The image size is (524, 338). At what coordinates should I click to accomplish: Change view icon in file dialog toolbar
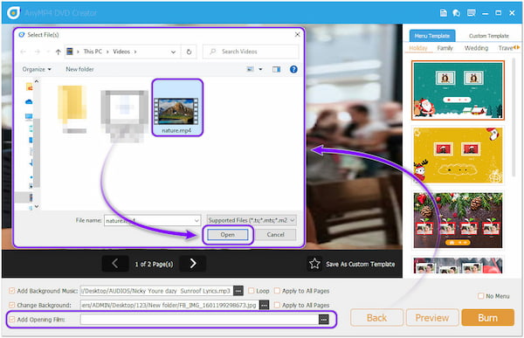point(250,69)
